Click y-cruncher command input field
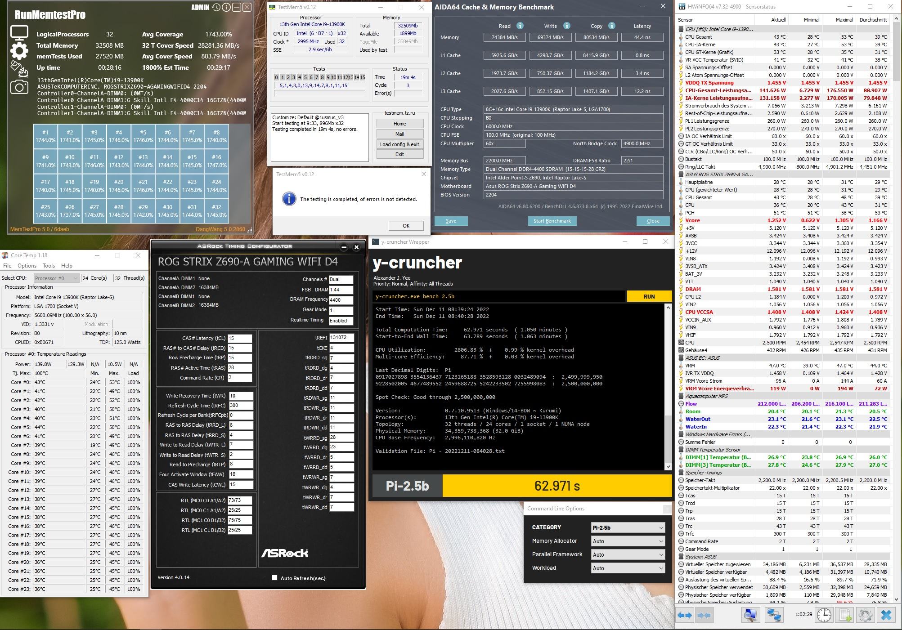 click(499, 296)
